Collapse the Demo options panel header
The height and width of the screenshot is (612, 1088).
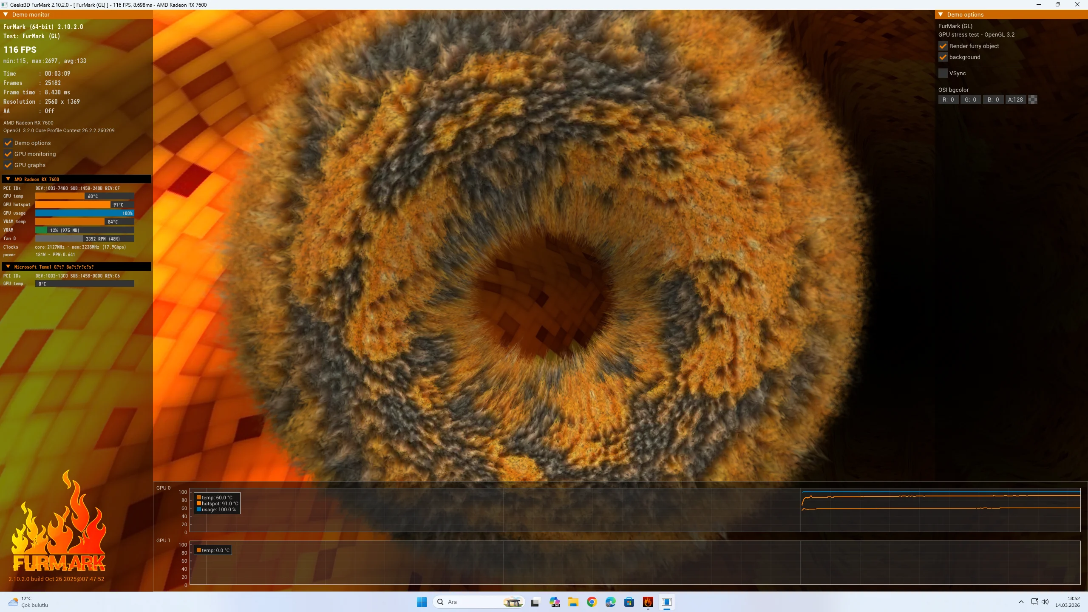pyautogui.click(x=941, y=14)
